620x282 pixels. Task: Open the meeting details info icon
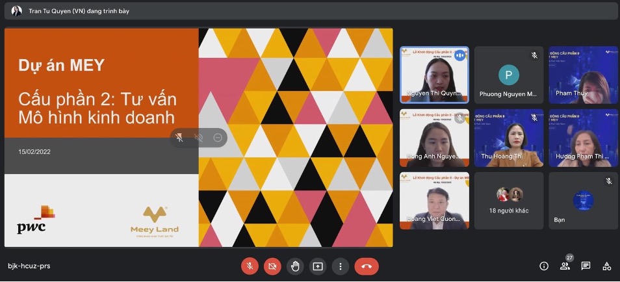544,266
